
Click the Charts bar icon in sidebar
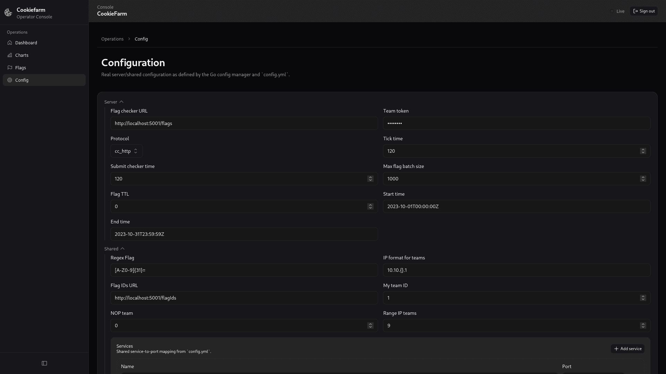[x=10, y=55]
